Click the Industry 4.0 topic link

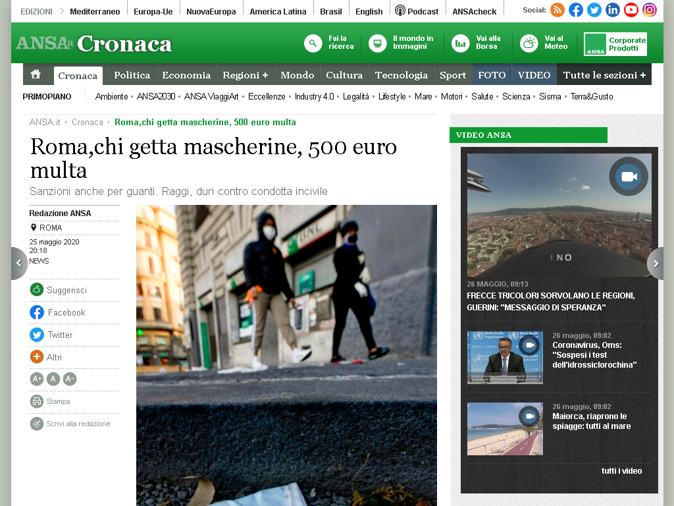coord(314,96)
